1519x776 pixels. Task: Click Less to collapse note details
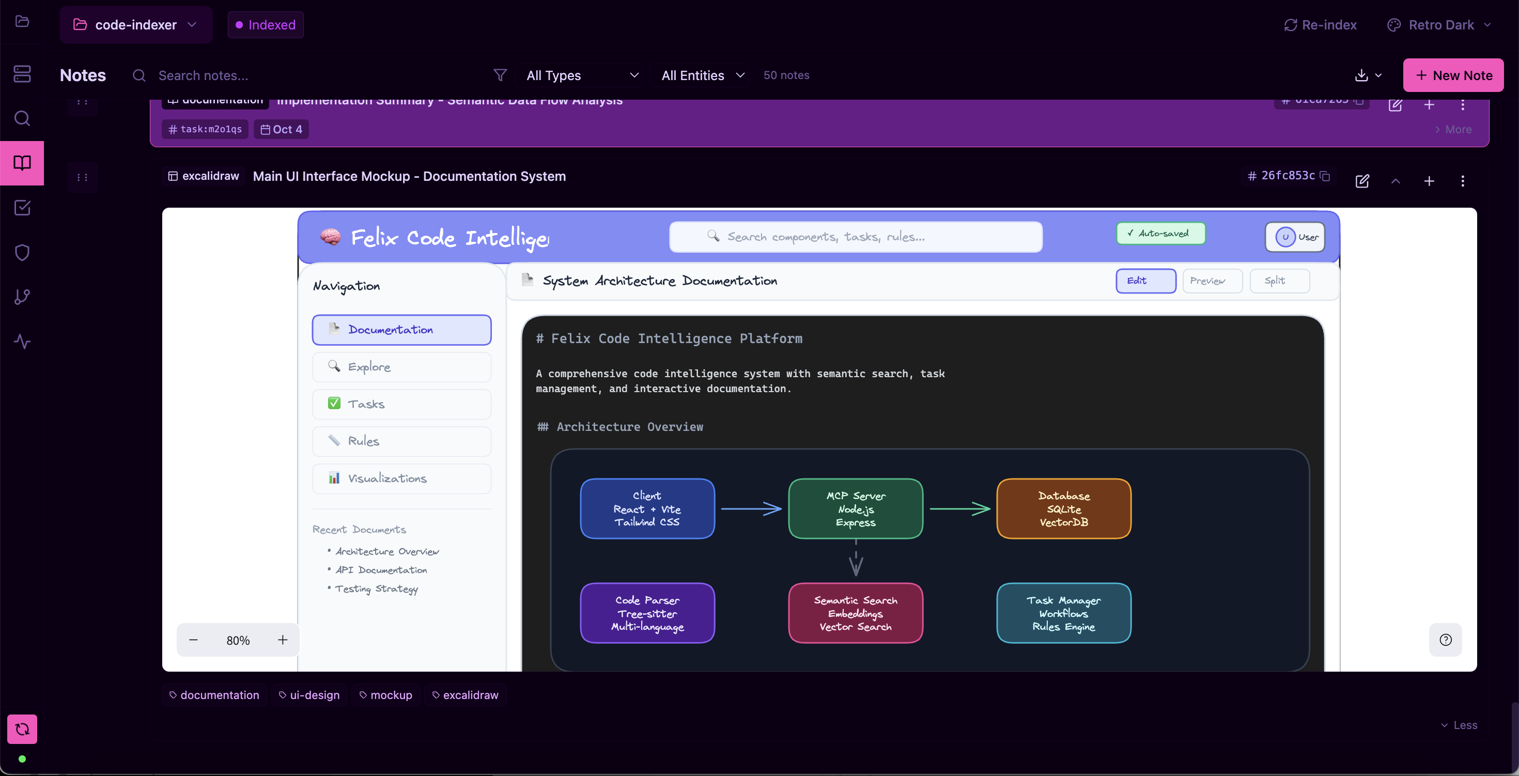pyautogui.click(x=1459, y=725)
